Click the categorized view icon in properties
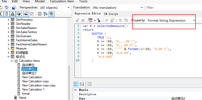Viewport: 202px width, 100px height. [x=76, y=84]
